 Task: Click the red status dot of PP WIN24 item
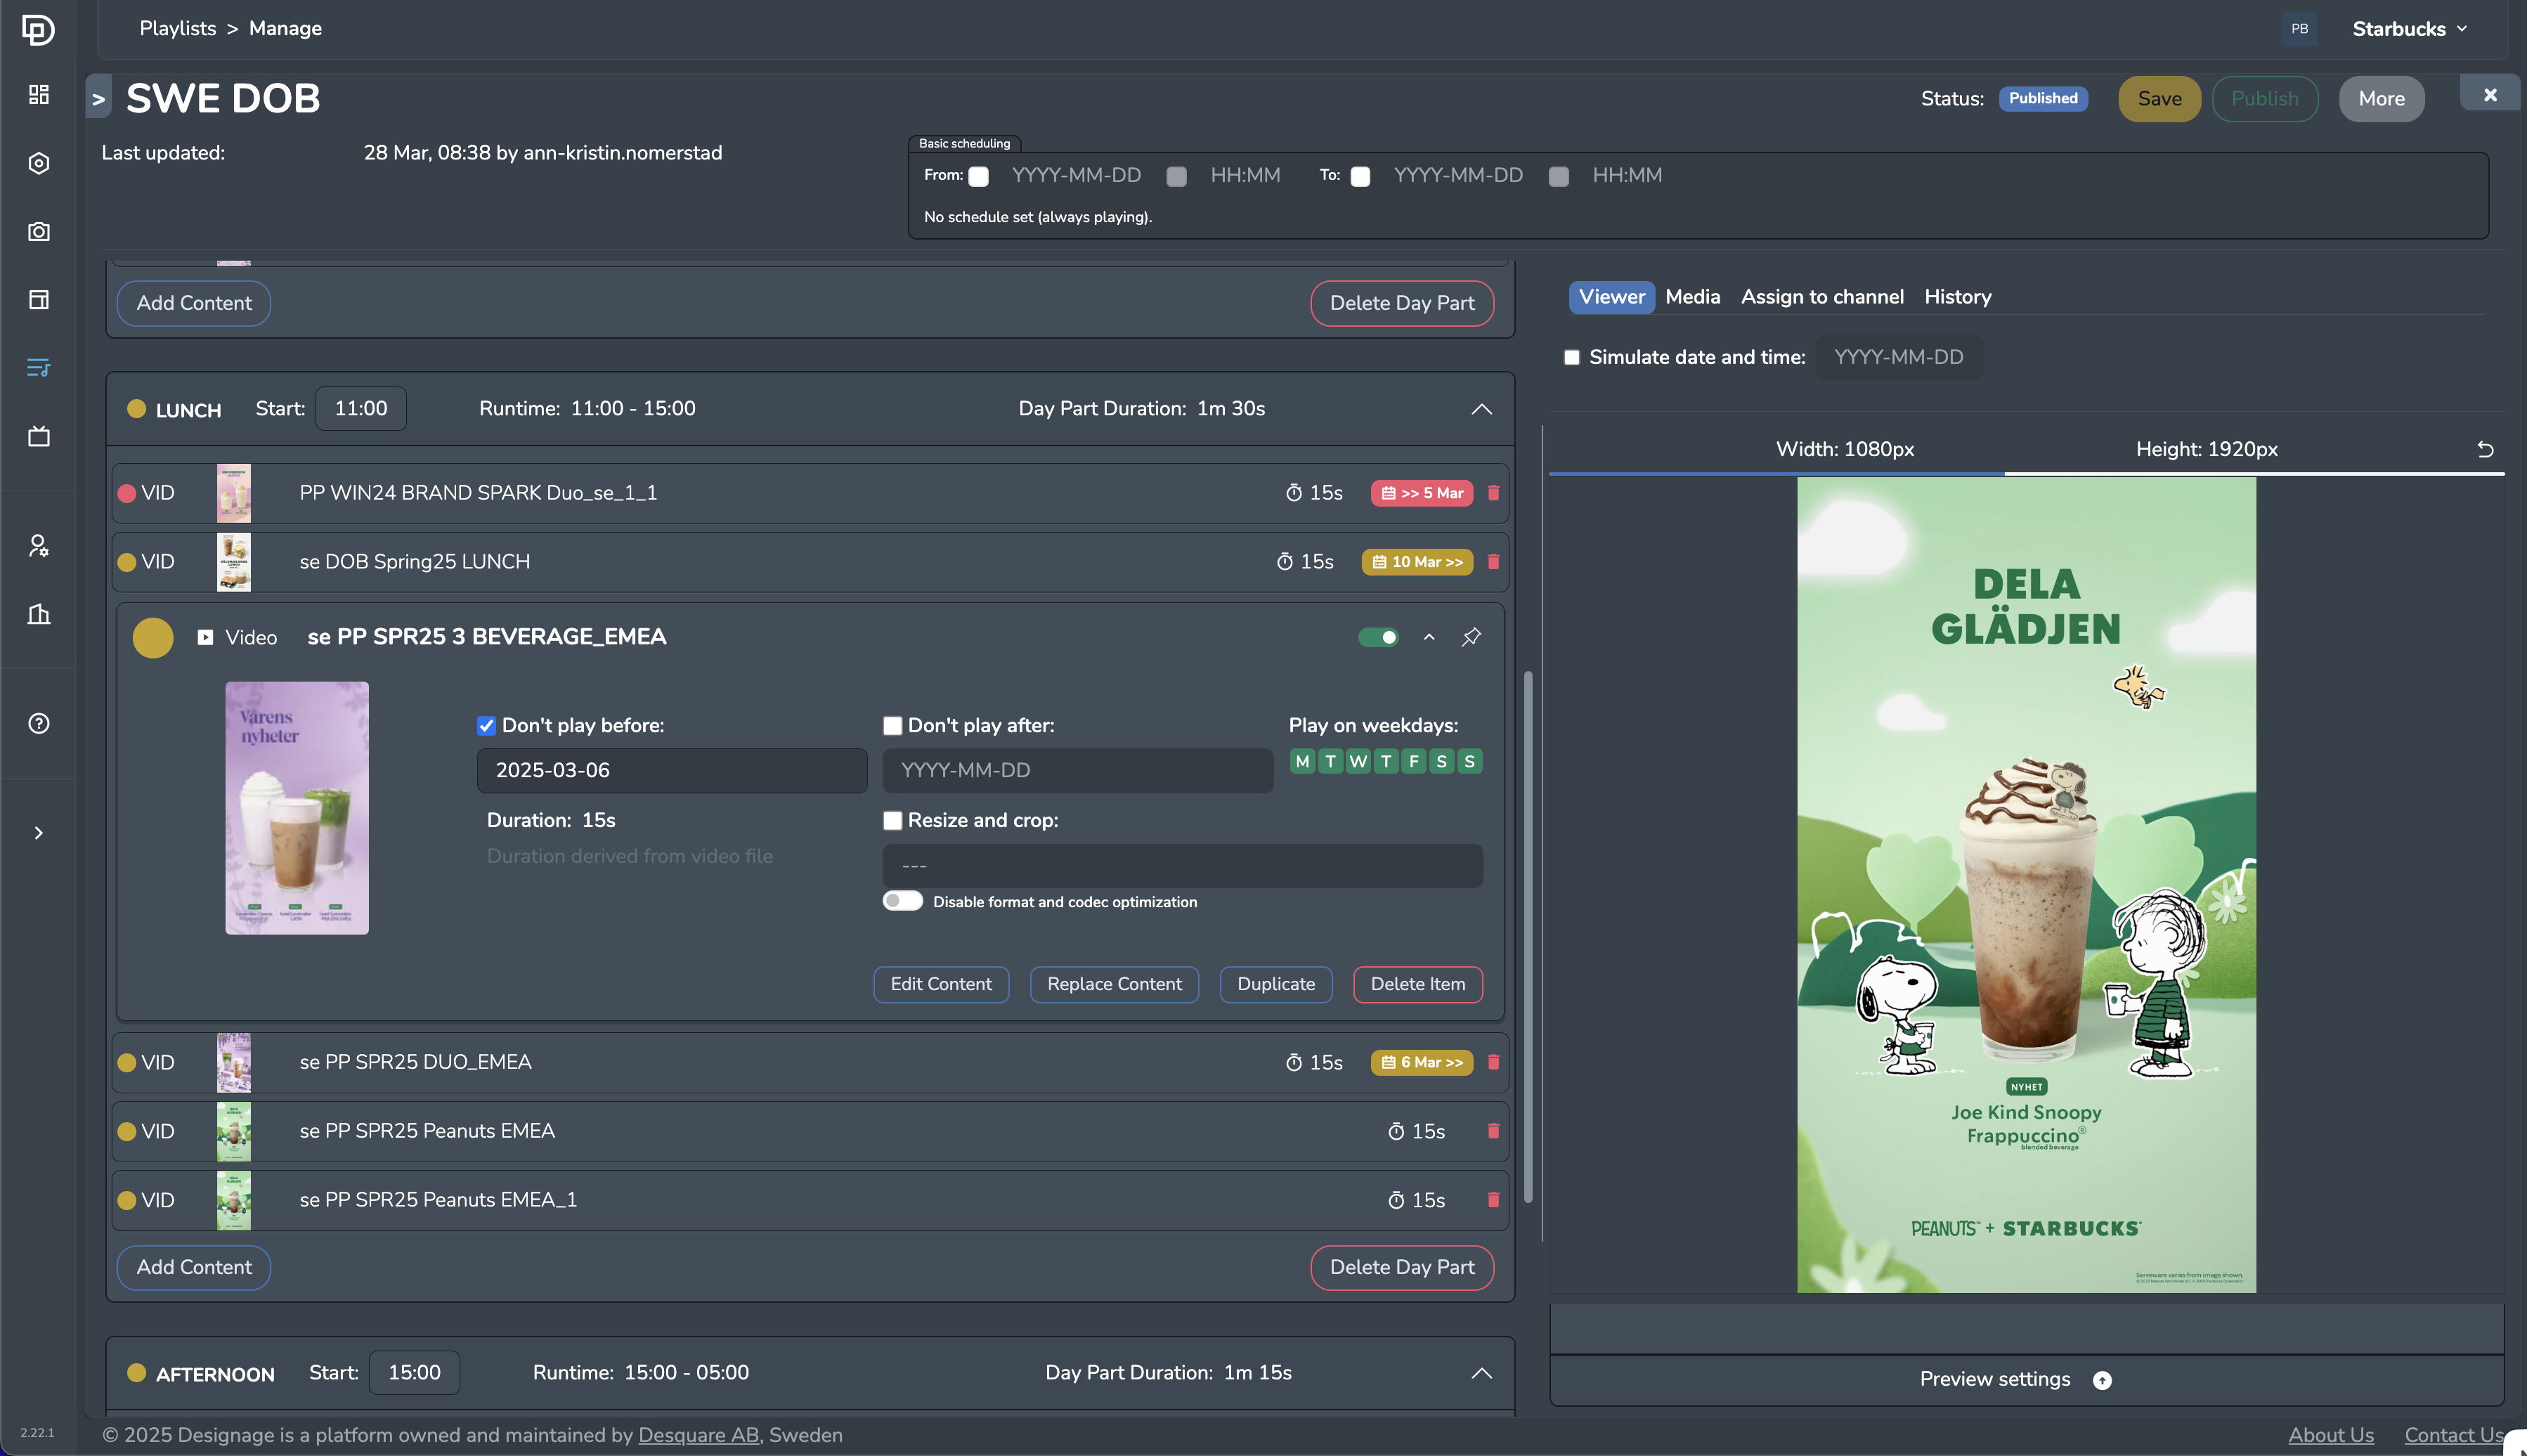click(127, 494)
